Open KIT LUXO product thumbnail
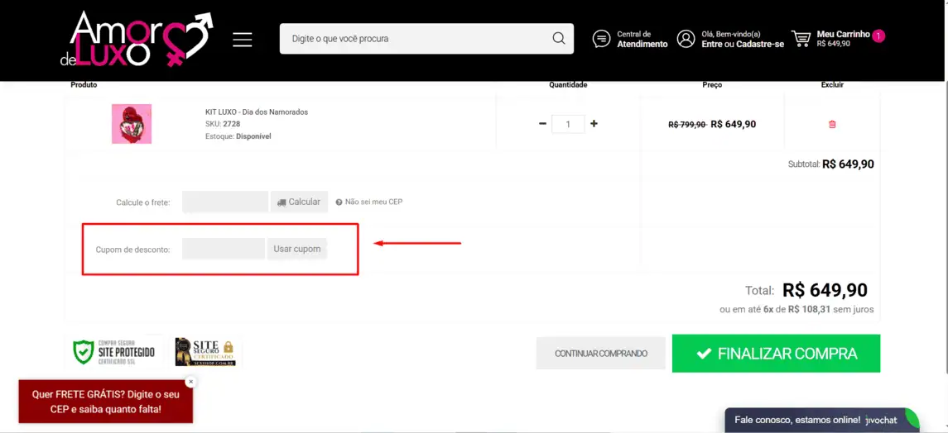 tap(132, 124)
